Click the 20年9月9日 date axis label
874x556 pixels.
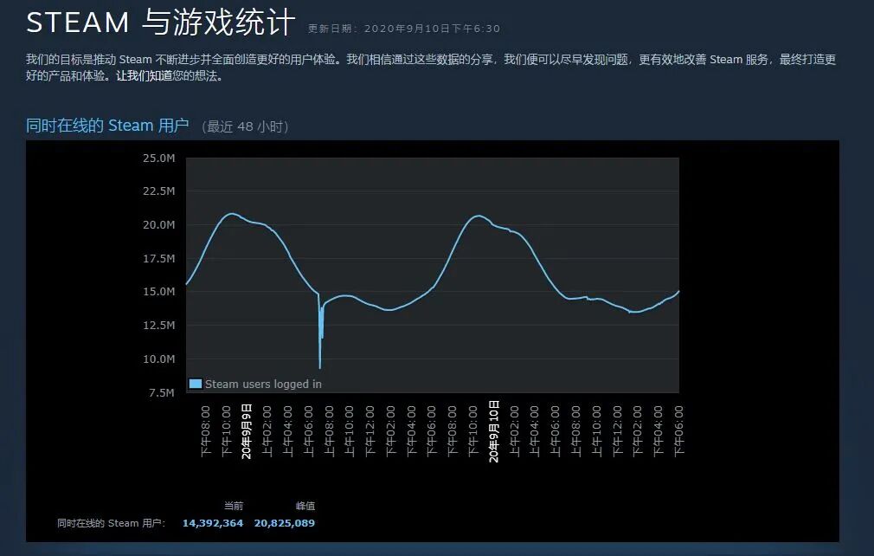247,431
